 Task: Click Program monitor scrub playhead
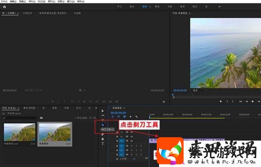pyautogui.click(x=173, y=95)
